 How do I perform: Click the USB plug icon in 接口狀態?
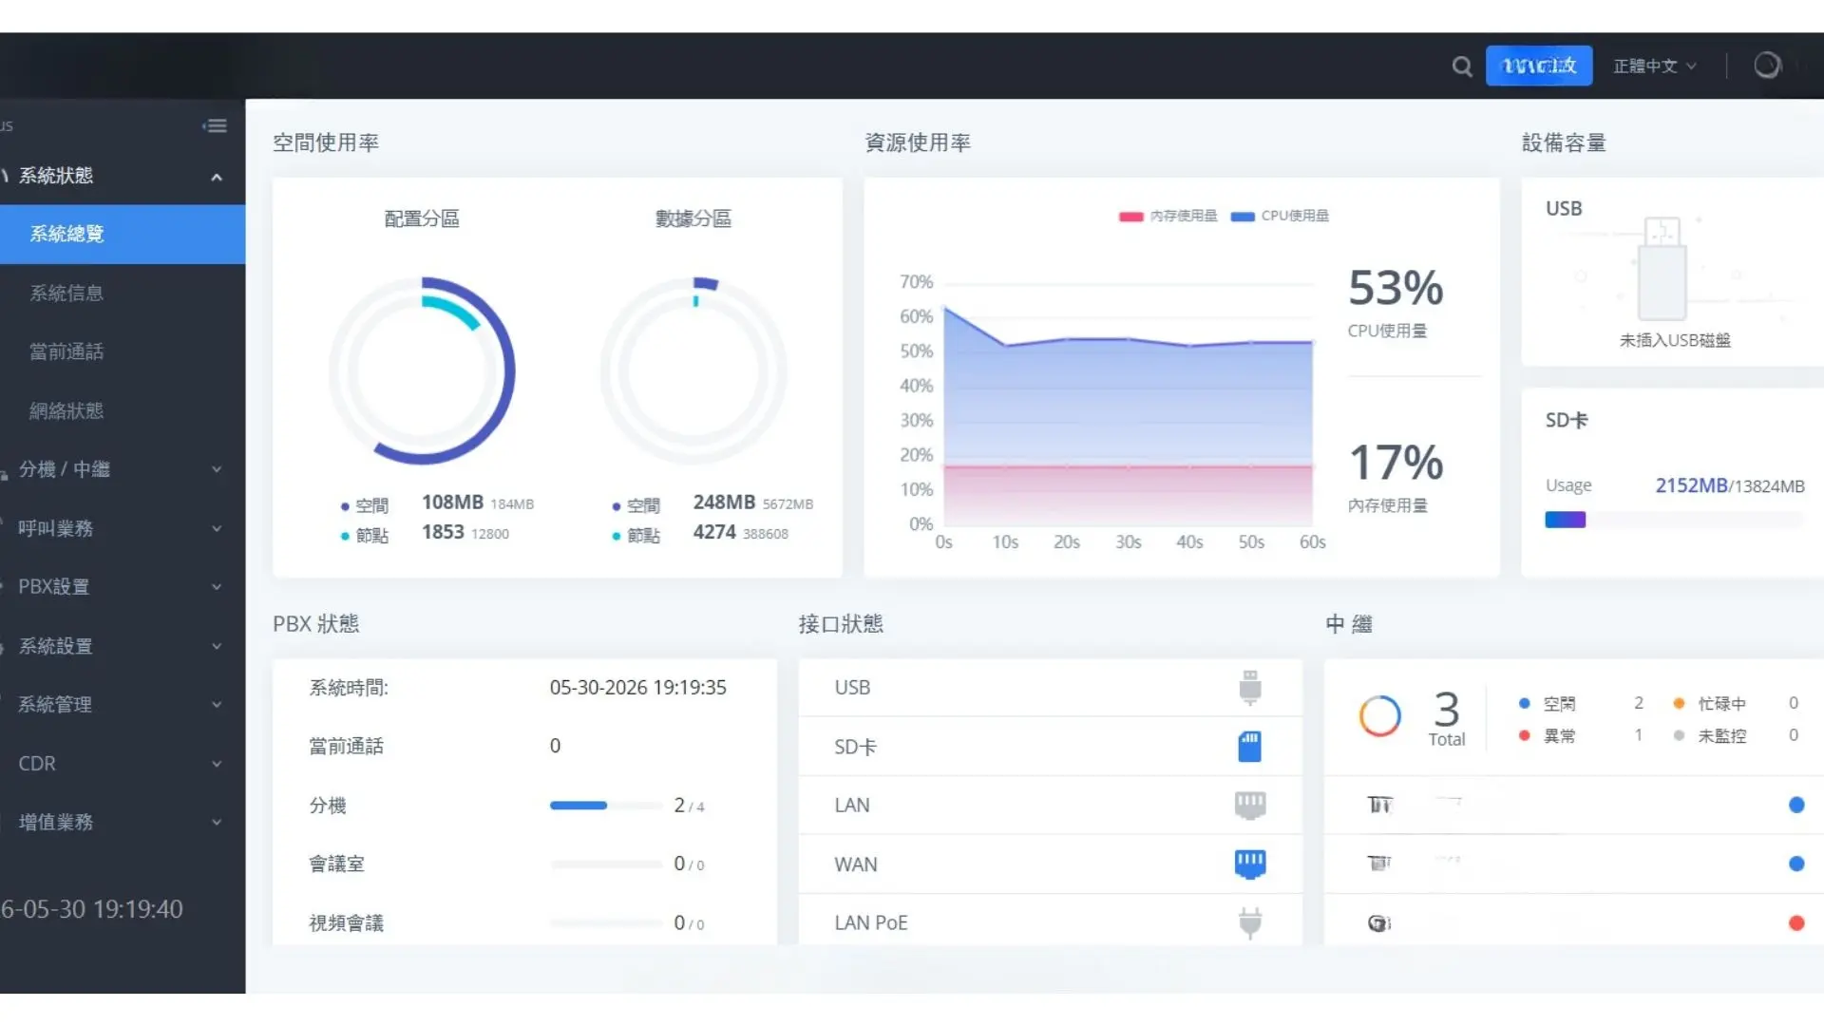[x=1249, y=688]
